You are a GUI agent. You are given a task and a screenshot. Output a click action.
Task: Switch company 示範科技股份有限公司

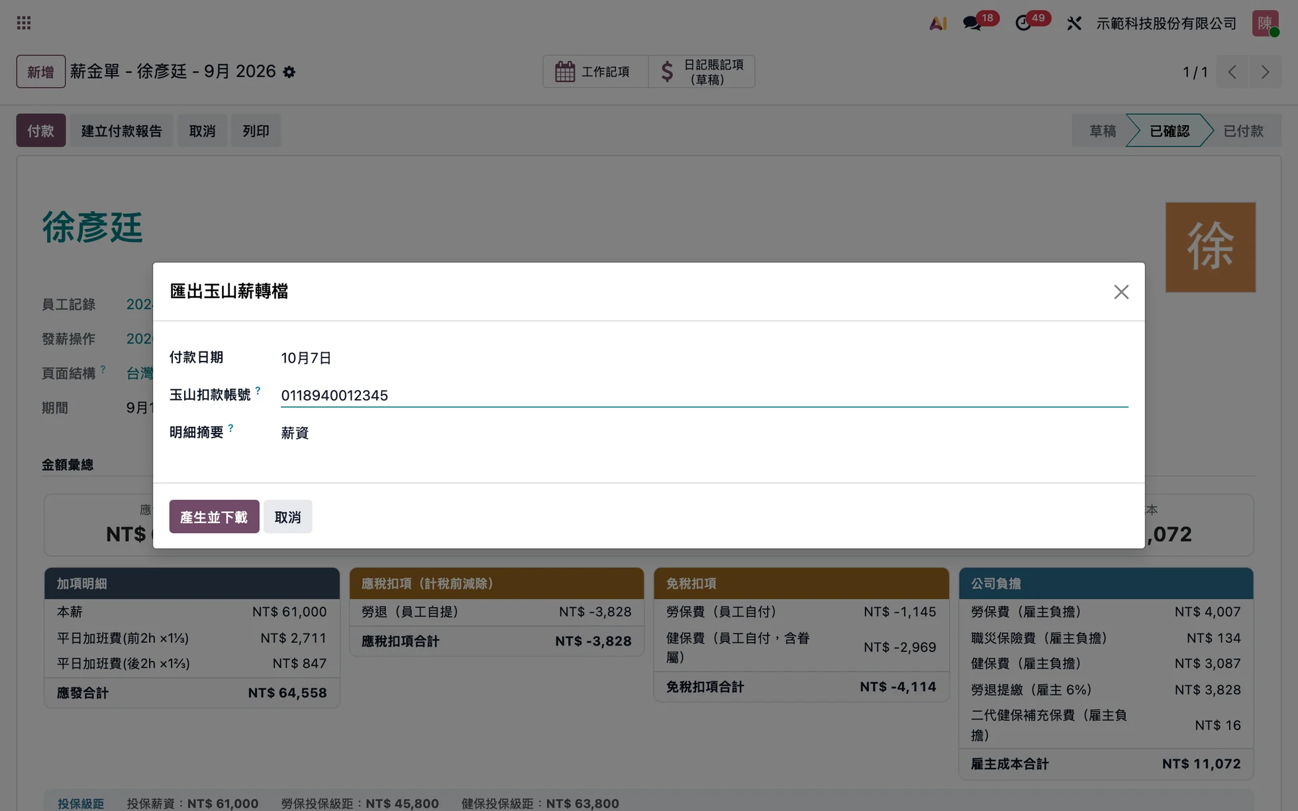pos(1166,23)
